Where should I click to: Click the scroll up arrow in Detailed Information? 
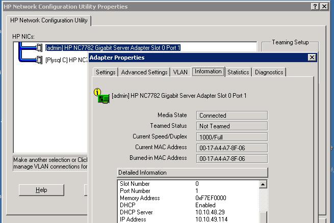[263, 184]
